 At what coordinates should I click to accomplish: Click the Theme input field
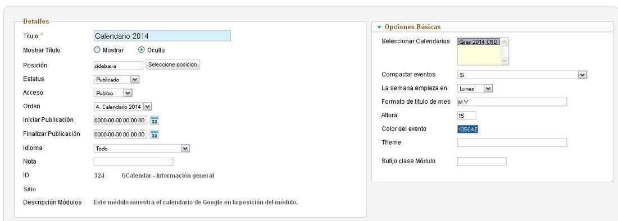pos(512,142)
